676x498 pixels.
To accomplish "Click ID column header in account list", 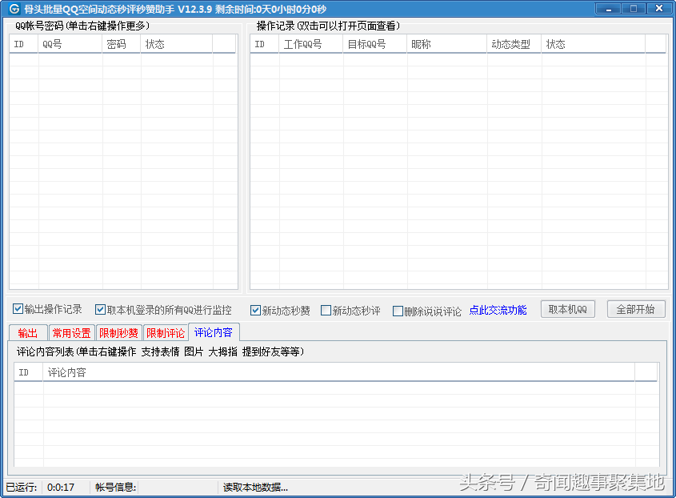I will [x=24, y=44].
